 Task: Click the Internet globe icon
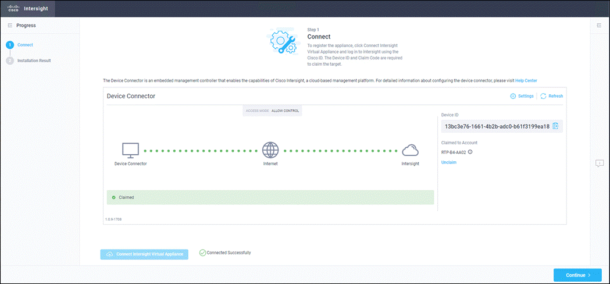[270, 150]
